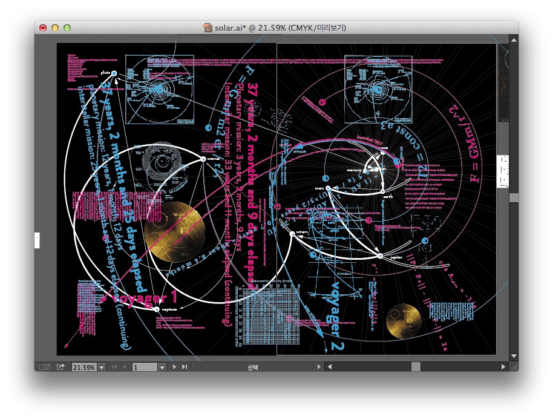Select the pink voyager 1 text
Viewport: 553px width, 419px height.
(145, 298)
